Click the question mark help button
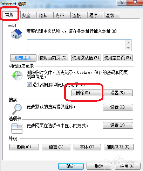 coord(122,2)
